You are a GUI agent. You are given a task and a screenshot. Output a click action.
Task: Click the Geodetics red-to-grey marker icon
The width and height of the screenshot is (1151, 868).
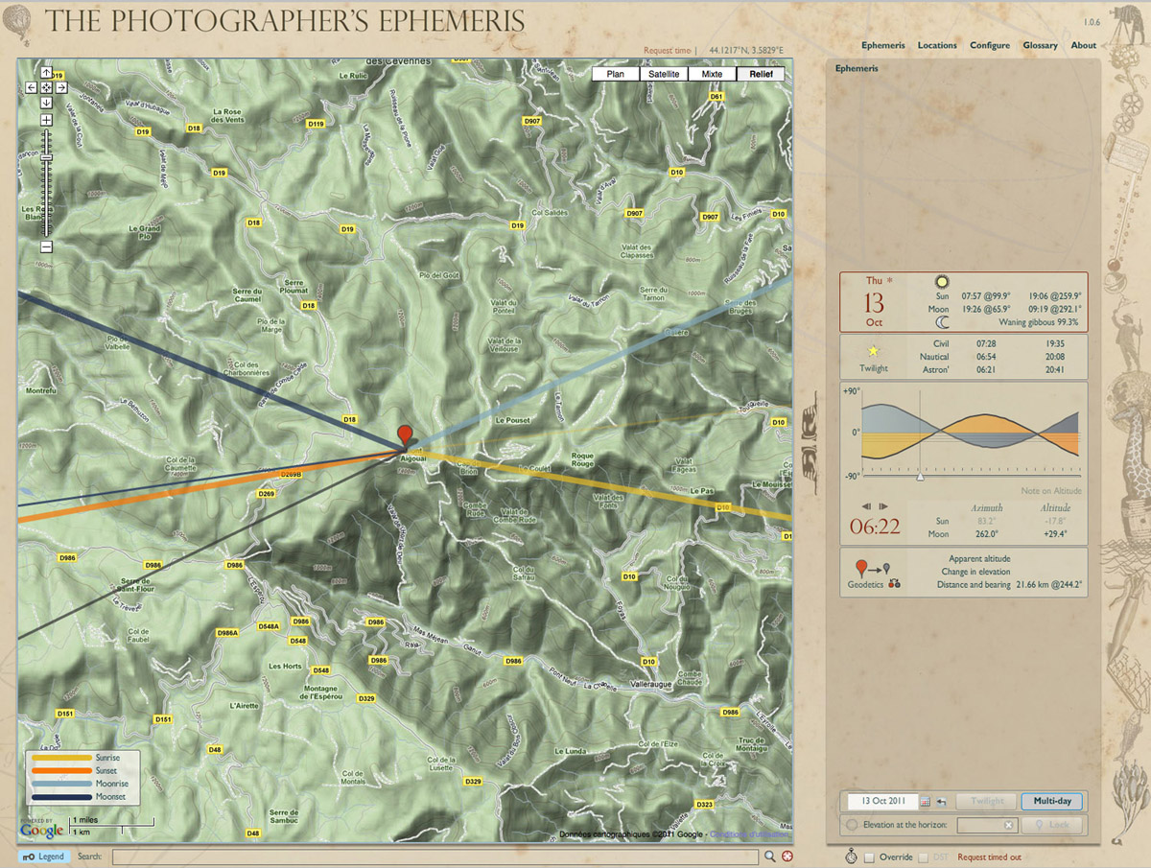[x=874, y=567]
